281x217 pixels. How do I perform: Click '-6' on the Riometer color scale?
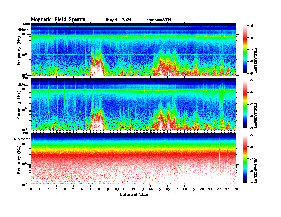point(252,147)
